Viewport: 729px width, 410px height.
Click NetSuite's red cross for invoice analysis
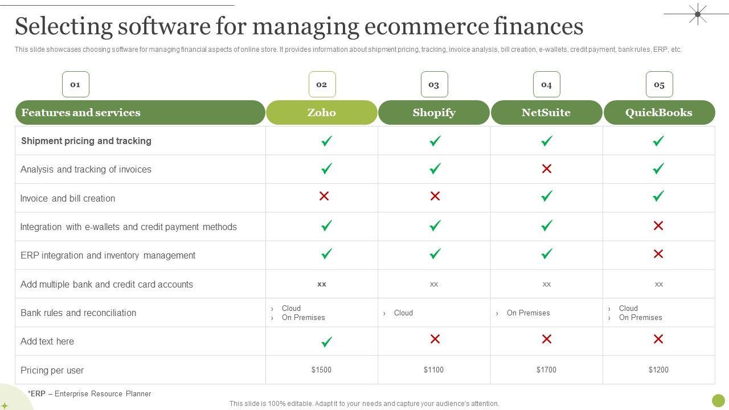tap(547, 169)
